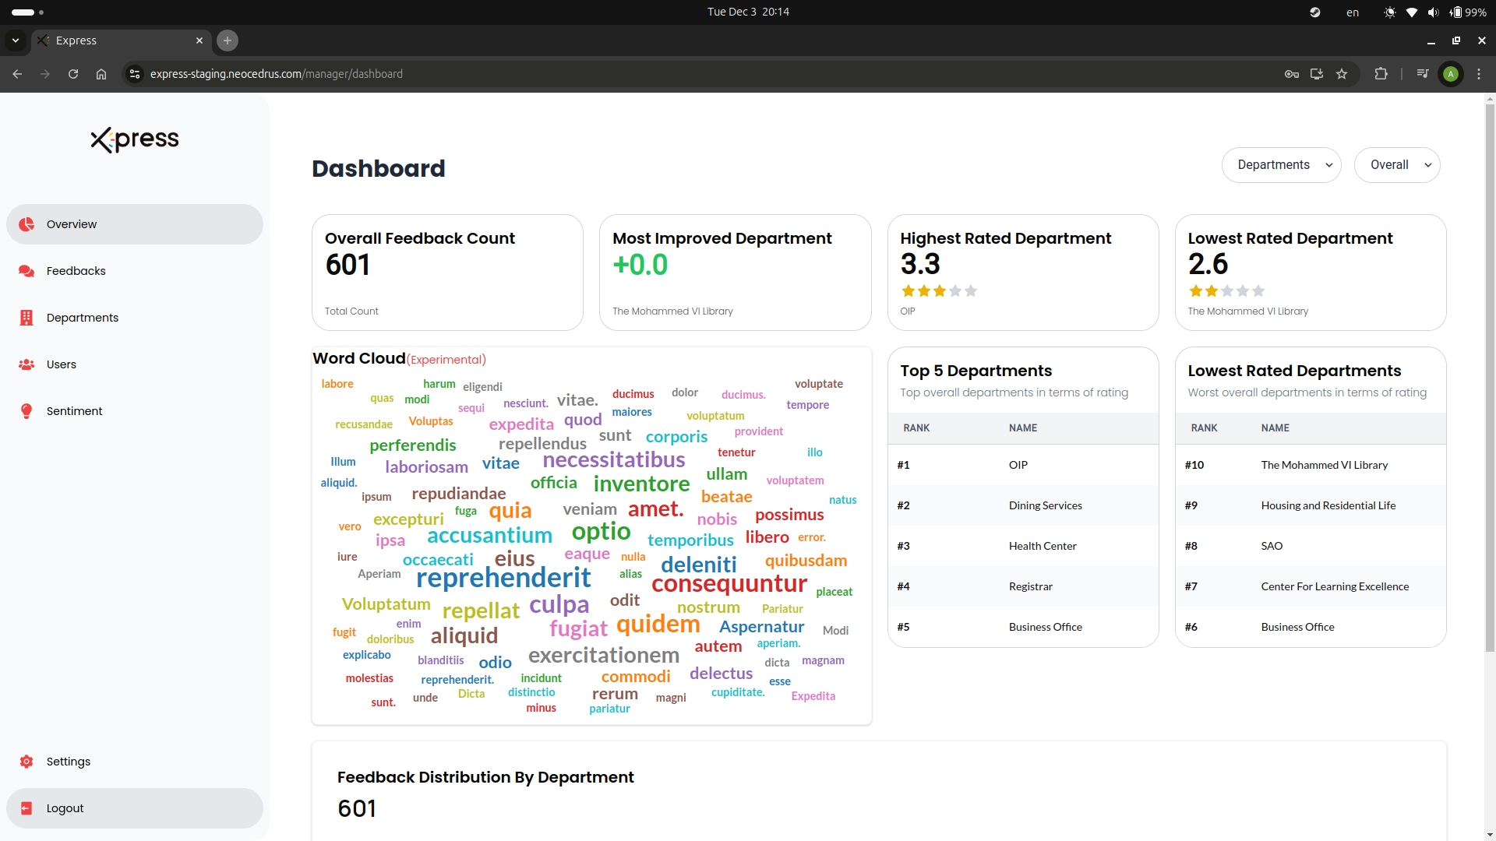The width and height of the screenshot is (1496, 841).
Task: Click the Xpress logo
Action: pos(135,139)
